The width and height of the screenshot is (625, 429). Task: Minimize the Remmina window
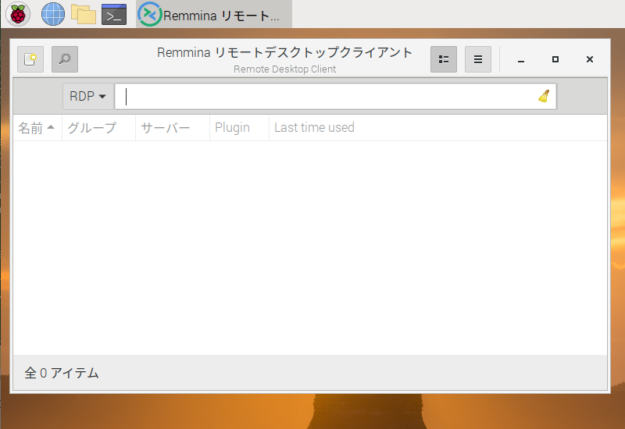coord(521,60)
